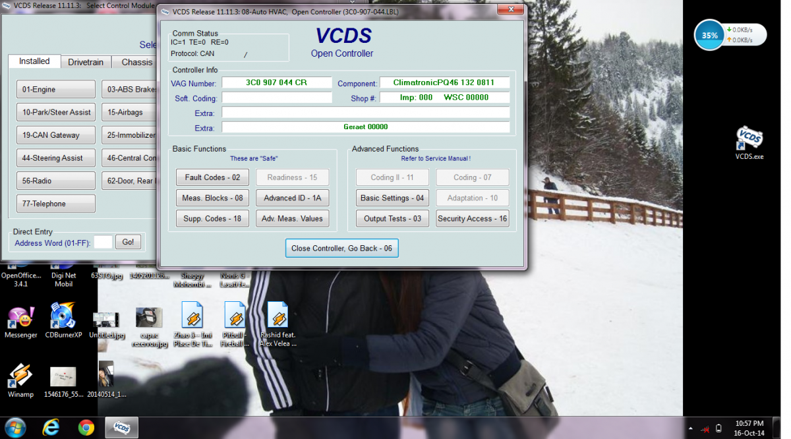
Task: Click the 'These are "Safe"' note
Action: (252, 159)
